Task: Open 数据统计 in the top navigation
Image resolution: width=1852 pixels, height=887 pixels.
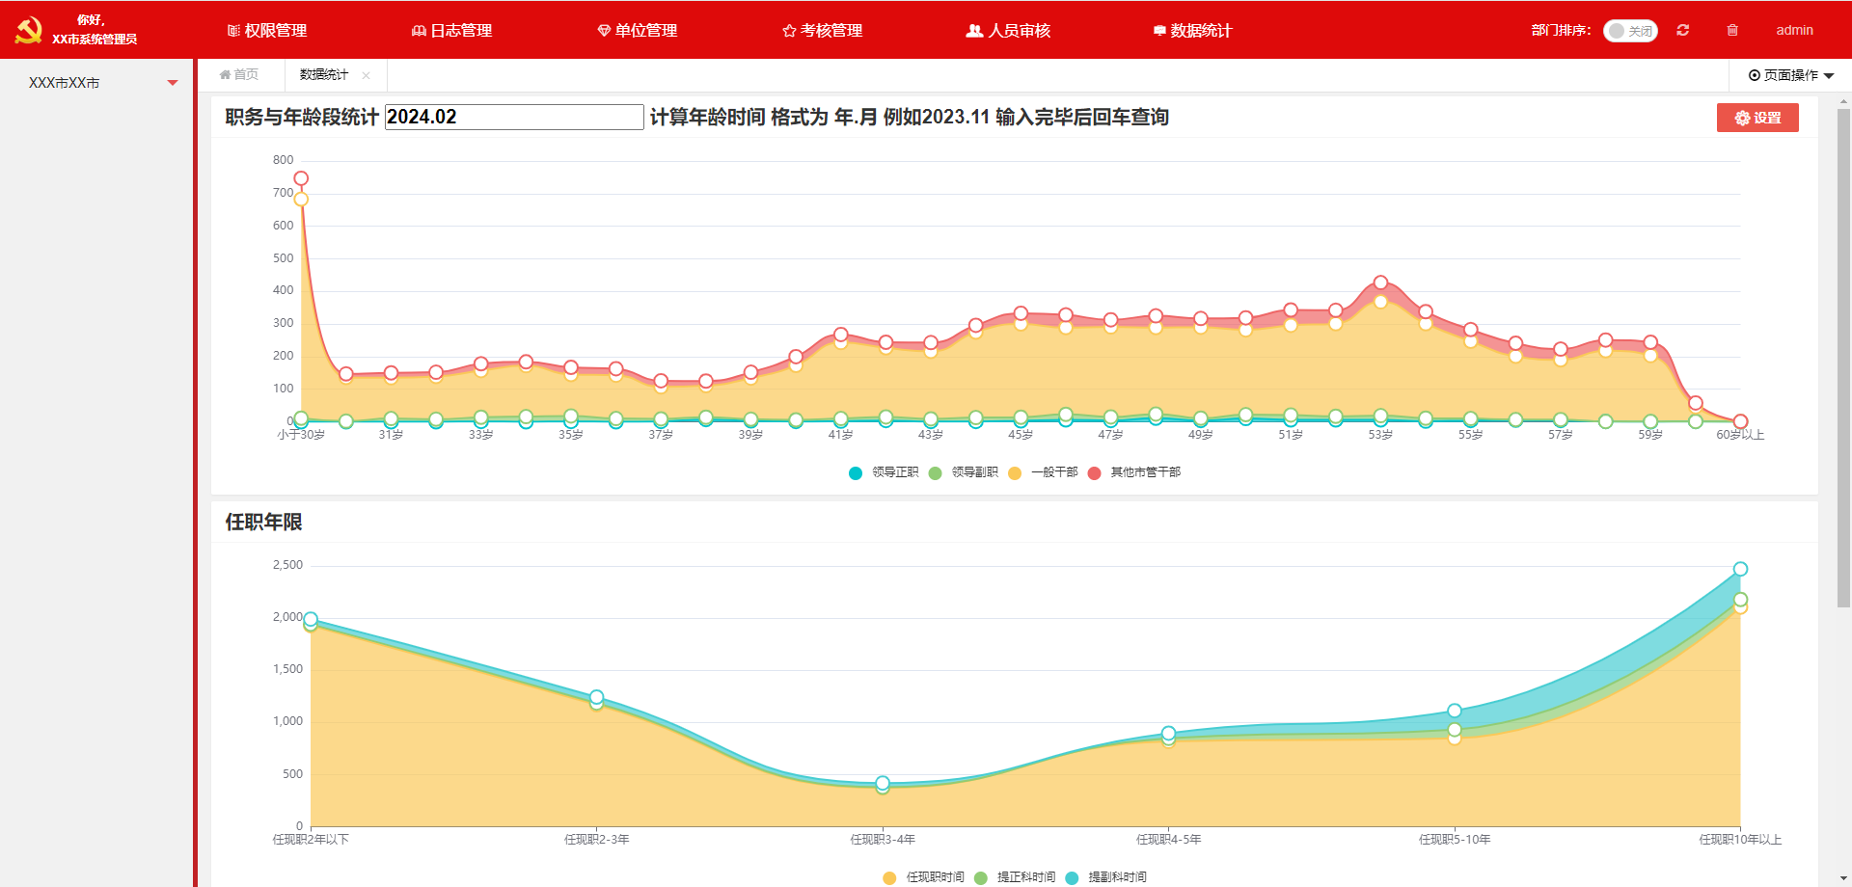Action: pos(1192,31)
